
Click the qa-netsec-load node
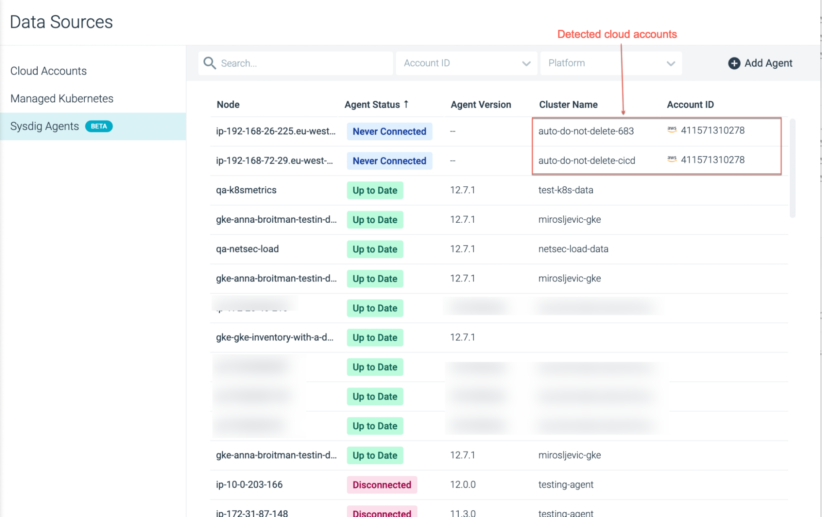(247, 249)
